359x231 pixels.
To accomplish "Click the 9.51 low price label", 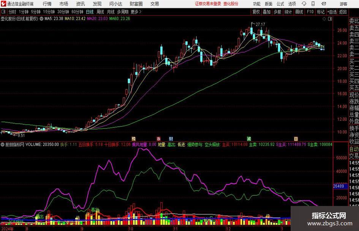I will [21, 135].
